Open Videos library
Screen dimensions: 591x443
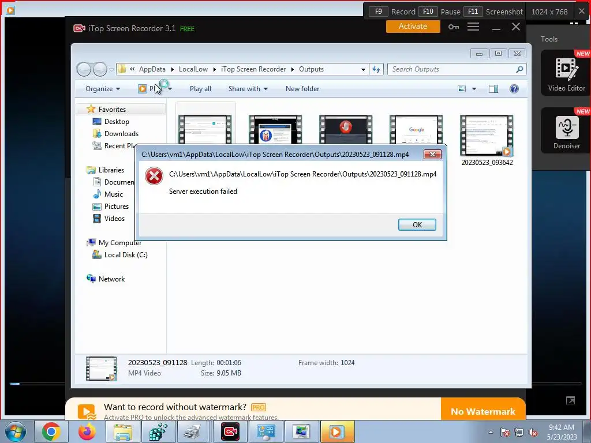114,219
